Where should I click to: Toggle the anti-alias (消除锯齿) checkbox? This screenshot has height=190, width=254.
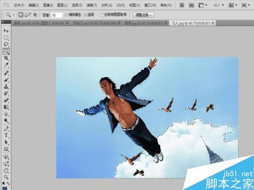tap(67, 15)
